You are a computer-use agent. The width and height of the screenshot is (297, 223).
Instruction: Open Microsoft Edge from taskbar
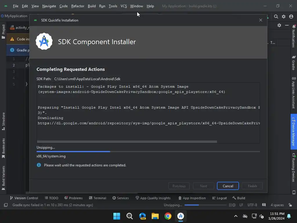point(142,216)
